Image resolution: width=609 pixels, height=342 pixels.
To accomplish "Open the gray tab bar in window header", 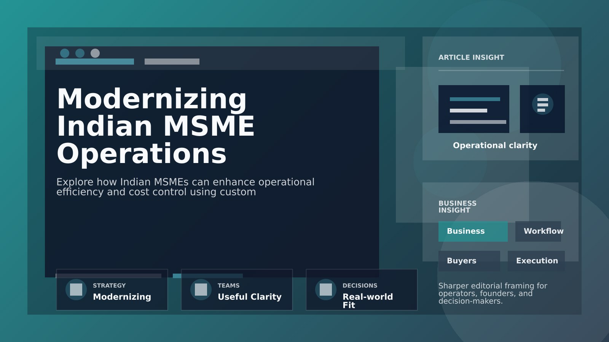I will (x=172, y=62).
